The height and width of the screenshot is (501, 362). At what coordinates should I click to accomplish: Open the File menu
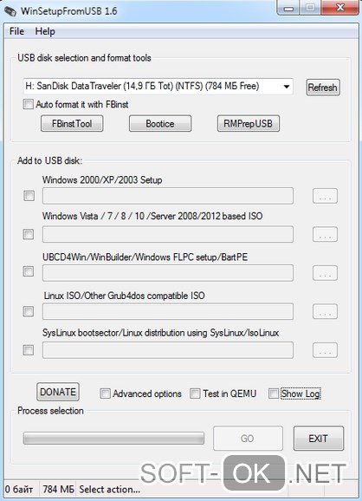click(16, 31)
